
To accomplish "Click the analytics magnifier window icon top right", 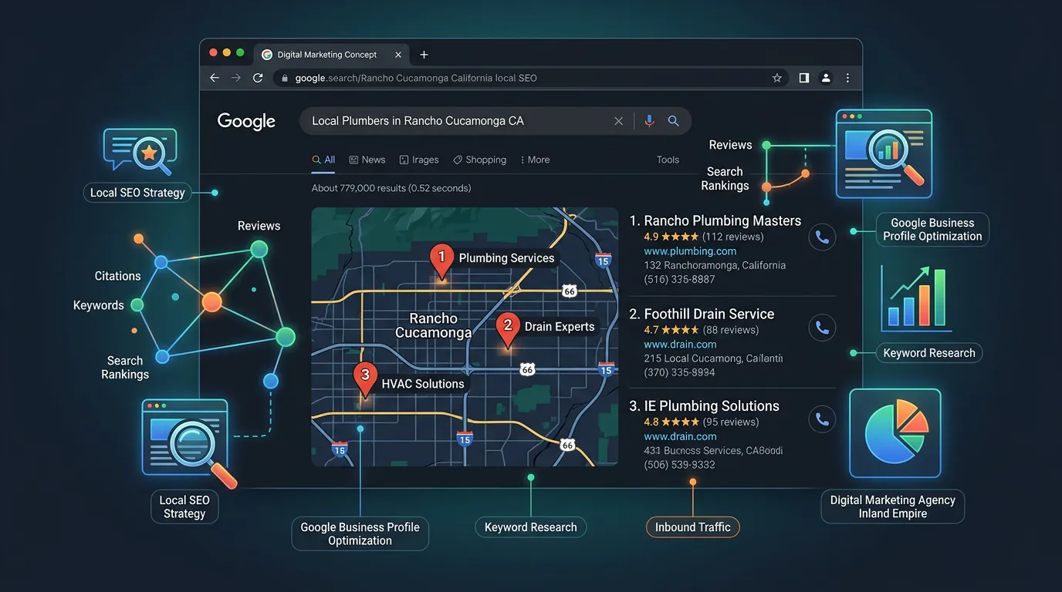I will (x=884, y=153).
